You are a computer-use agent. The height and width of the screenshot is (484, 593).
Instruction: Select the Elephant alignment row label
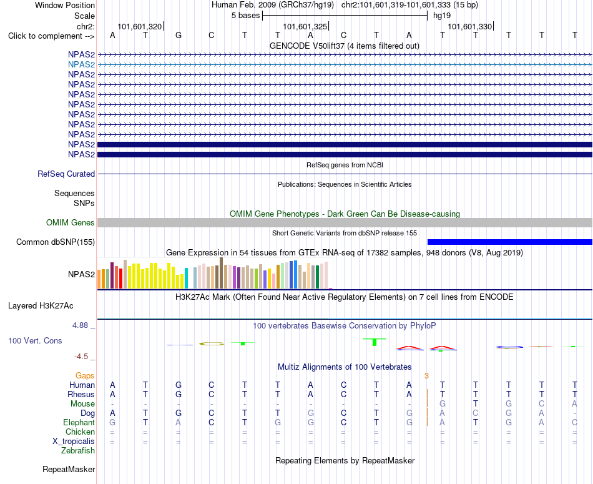pos(79,423)
